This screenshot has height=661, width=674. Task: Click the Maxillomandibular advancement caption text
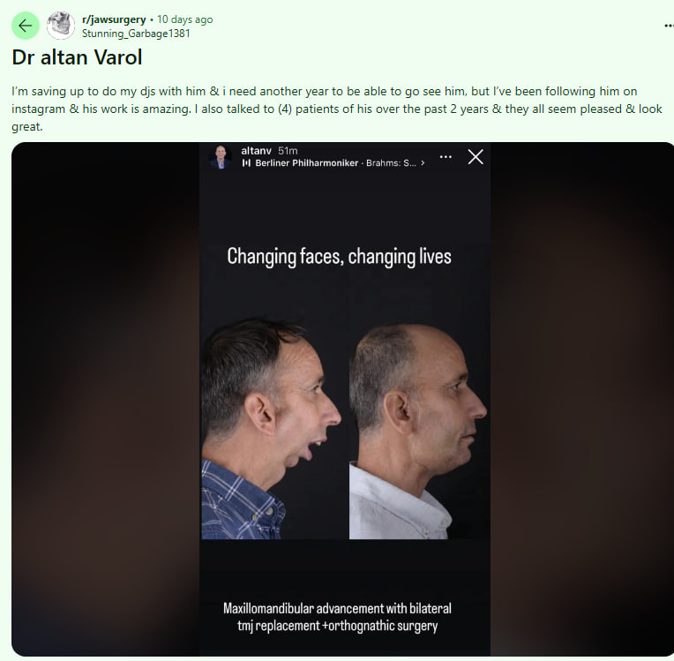click(337, 617)
